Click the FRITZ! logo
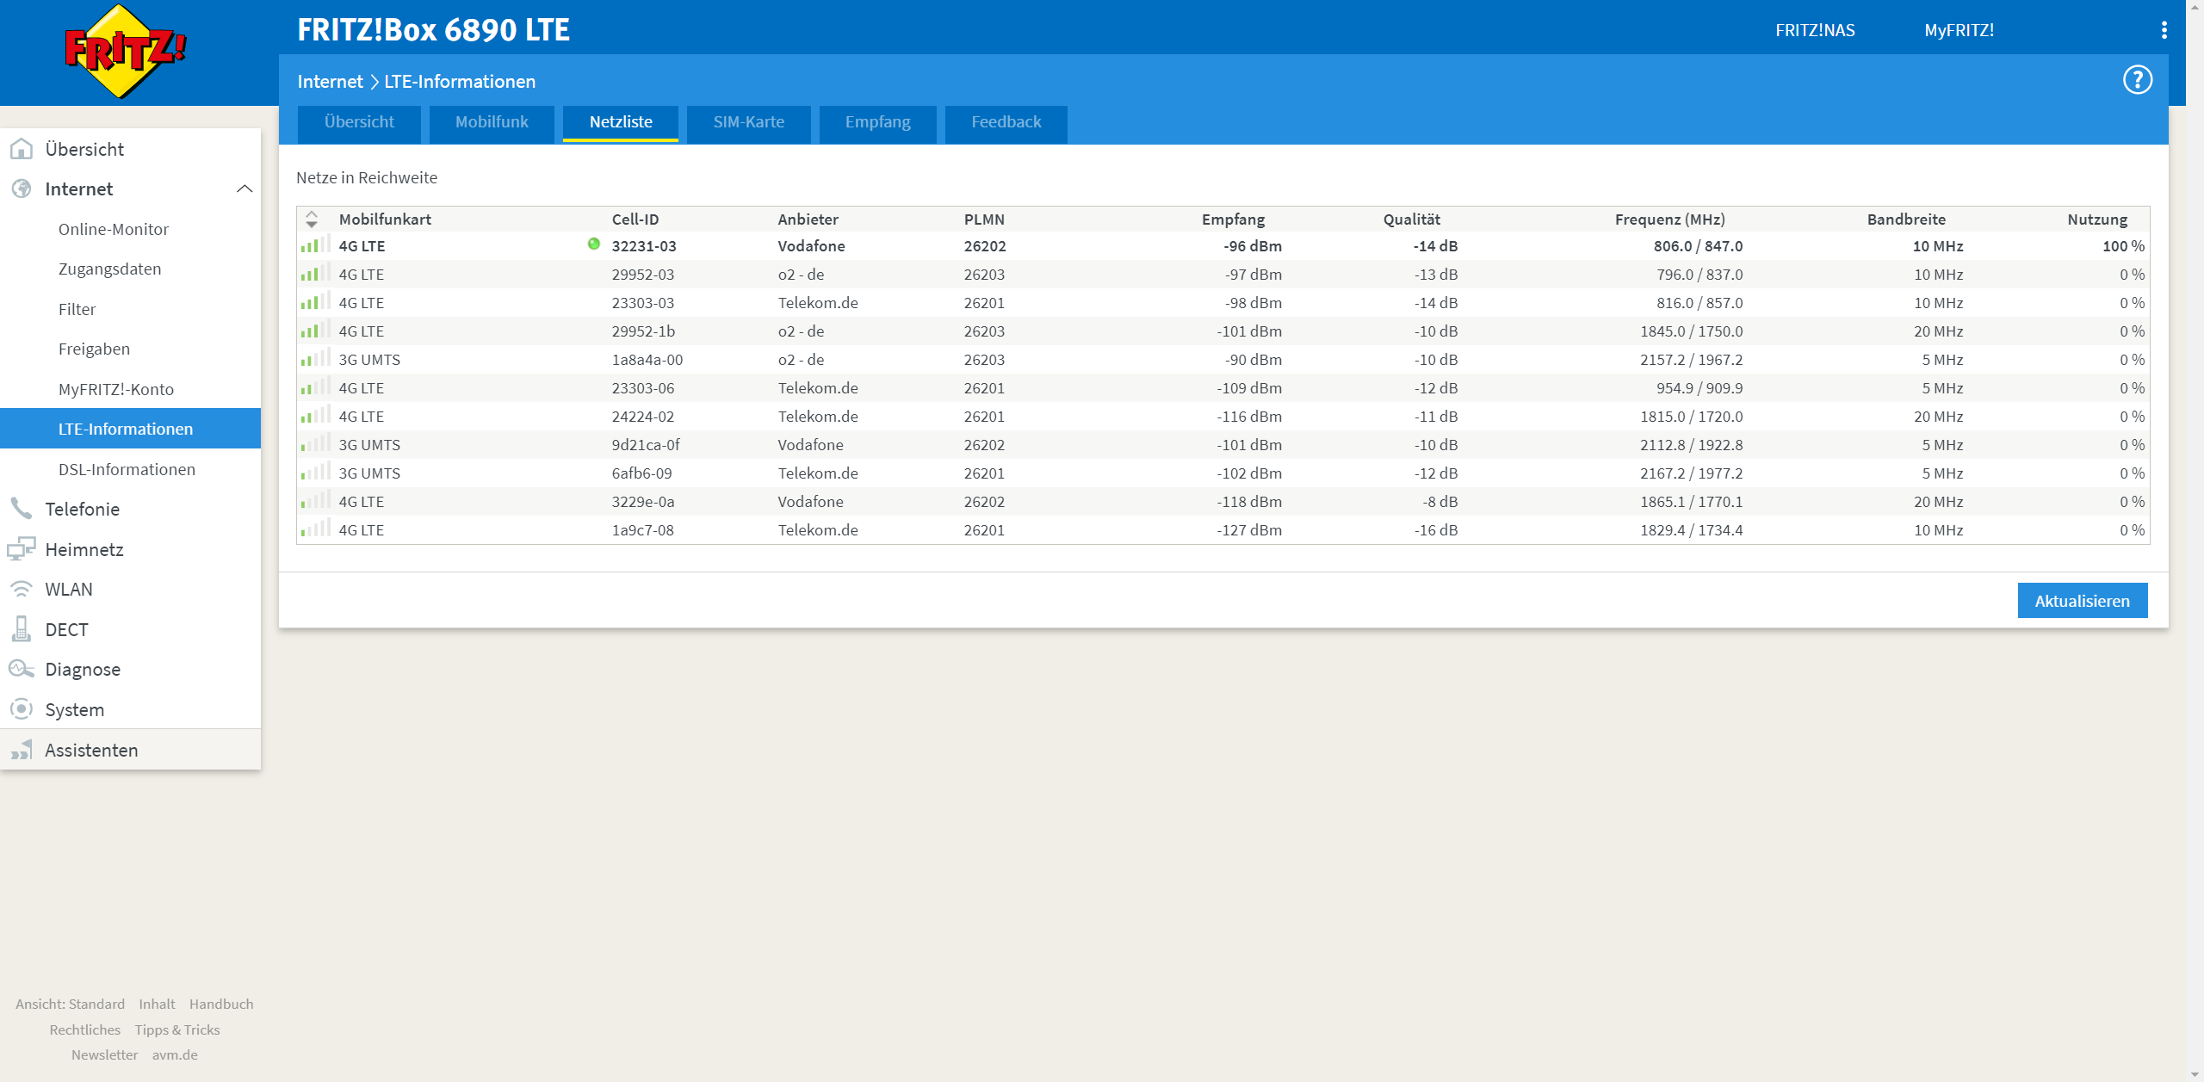Screen dimensions: 2204x1082 click(126, 52)
